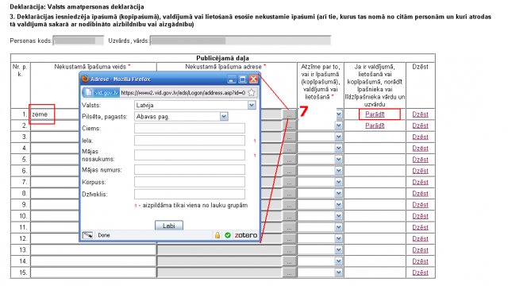This screenshot has height=286, width=508.
Task: Click the Zotero status bar icon
Action: (246, 235)
